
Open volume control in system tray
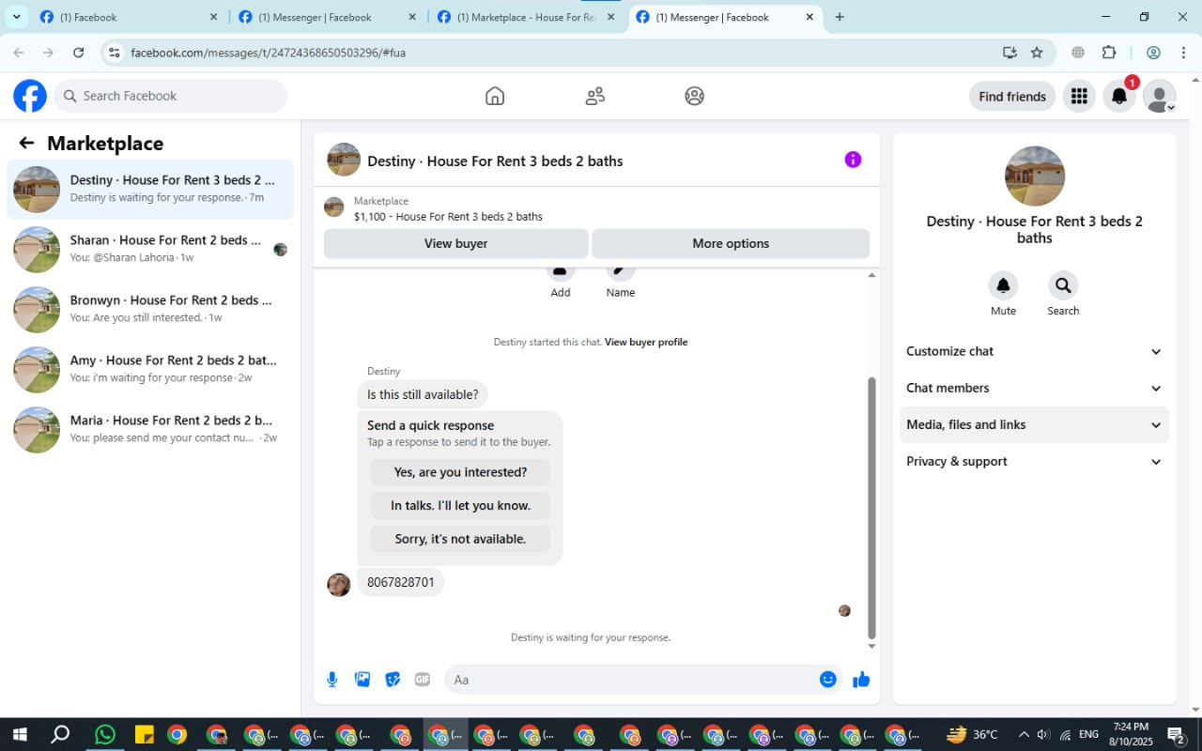1043,734
